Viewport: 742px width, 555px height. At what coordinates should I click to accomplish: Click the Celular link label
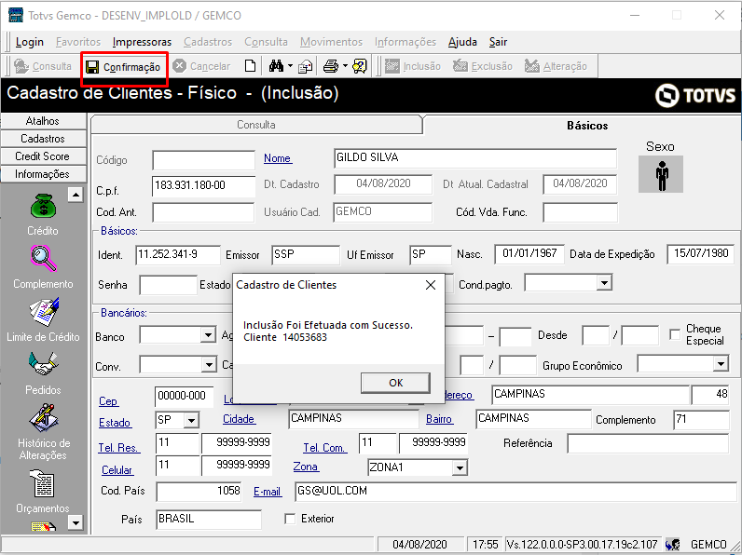tap(117, 470)
